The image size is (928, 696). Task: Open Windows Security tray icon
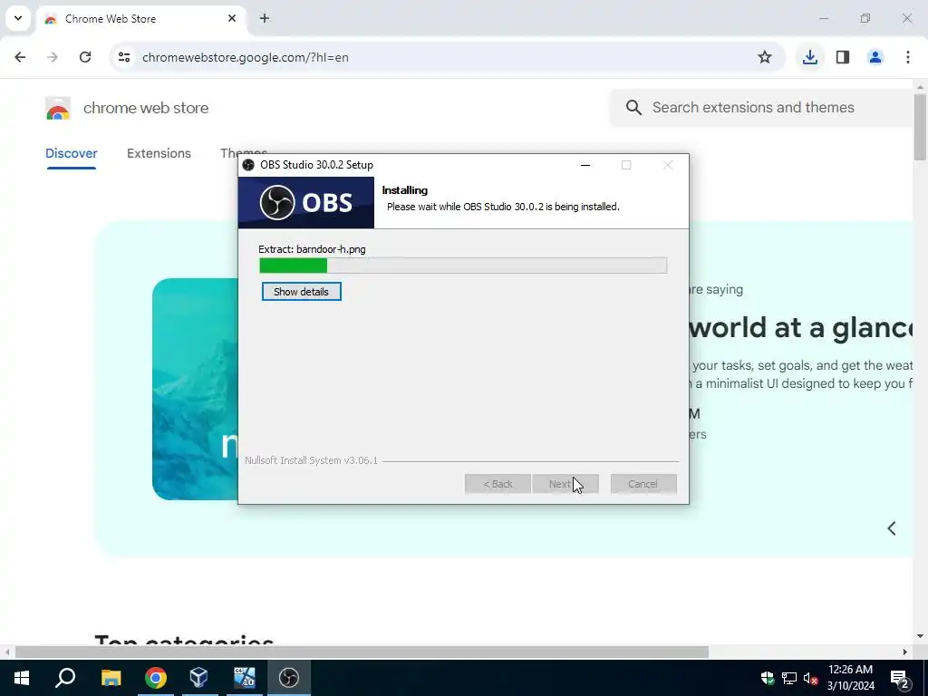click(x=768, y=678)
